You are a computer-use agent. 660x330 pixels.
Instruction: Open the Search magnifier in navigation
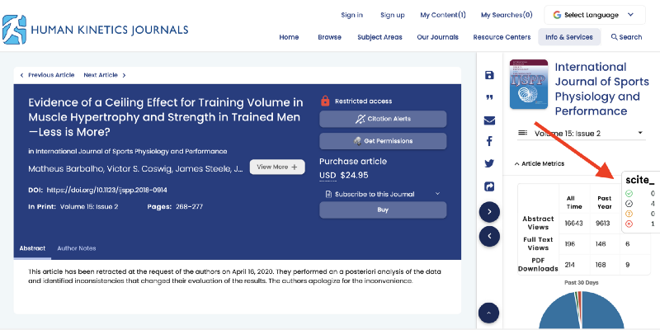pyautogui.click(x=626, y=37)
